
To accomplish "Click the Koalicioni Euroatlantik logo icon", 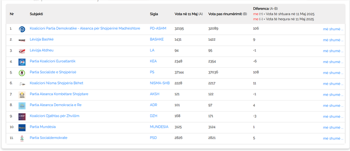I will (x=22, y=62).
